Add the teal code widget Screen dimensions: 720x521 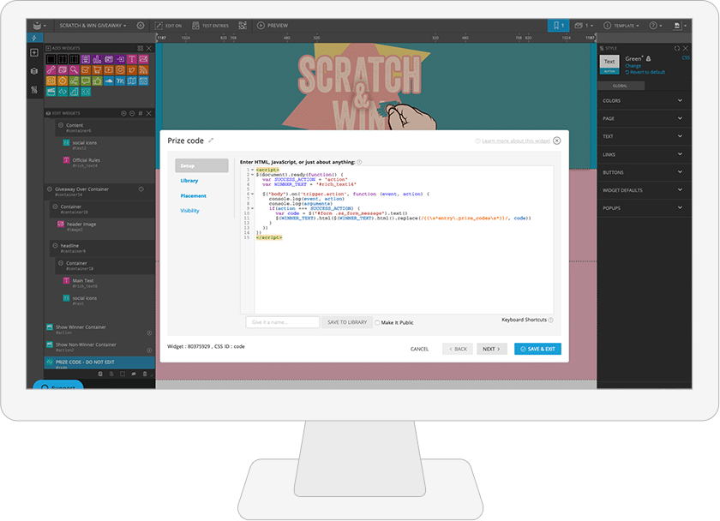click(x=63, y=92)
